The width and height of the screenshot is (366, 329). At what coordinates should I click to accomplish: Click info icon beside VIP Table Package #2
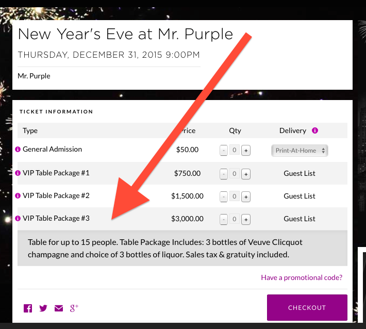pos(18,196)
